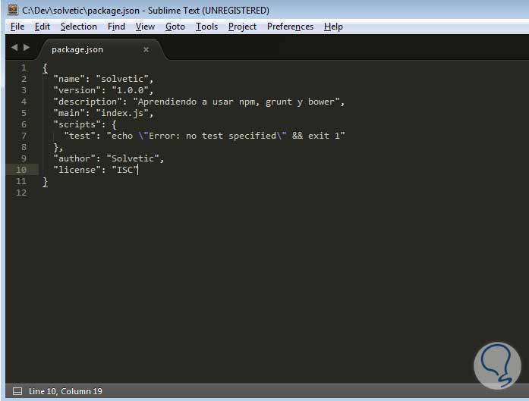Open the Project menu
This screenshot has height=401, width=529.
point(242,27)
